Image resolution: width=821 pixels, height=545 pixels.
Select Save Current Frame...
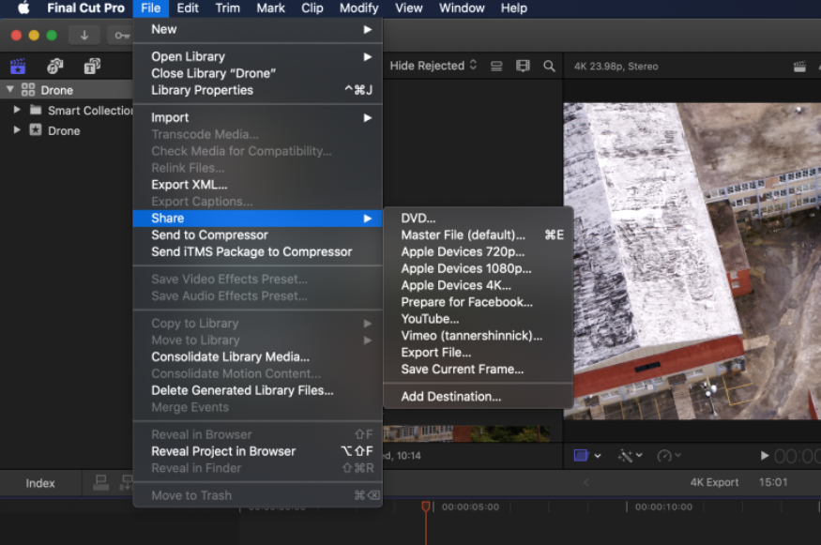pyautogui.click(x=478, y=369)
